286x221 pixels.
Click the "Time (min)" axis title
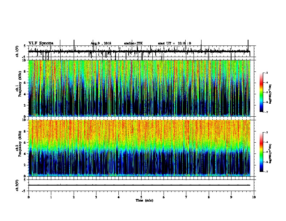pyautogui.click(x=144, y=200)
